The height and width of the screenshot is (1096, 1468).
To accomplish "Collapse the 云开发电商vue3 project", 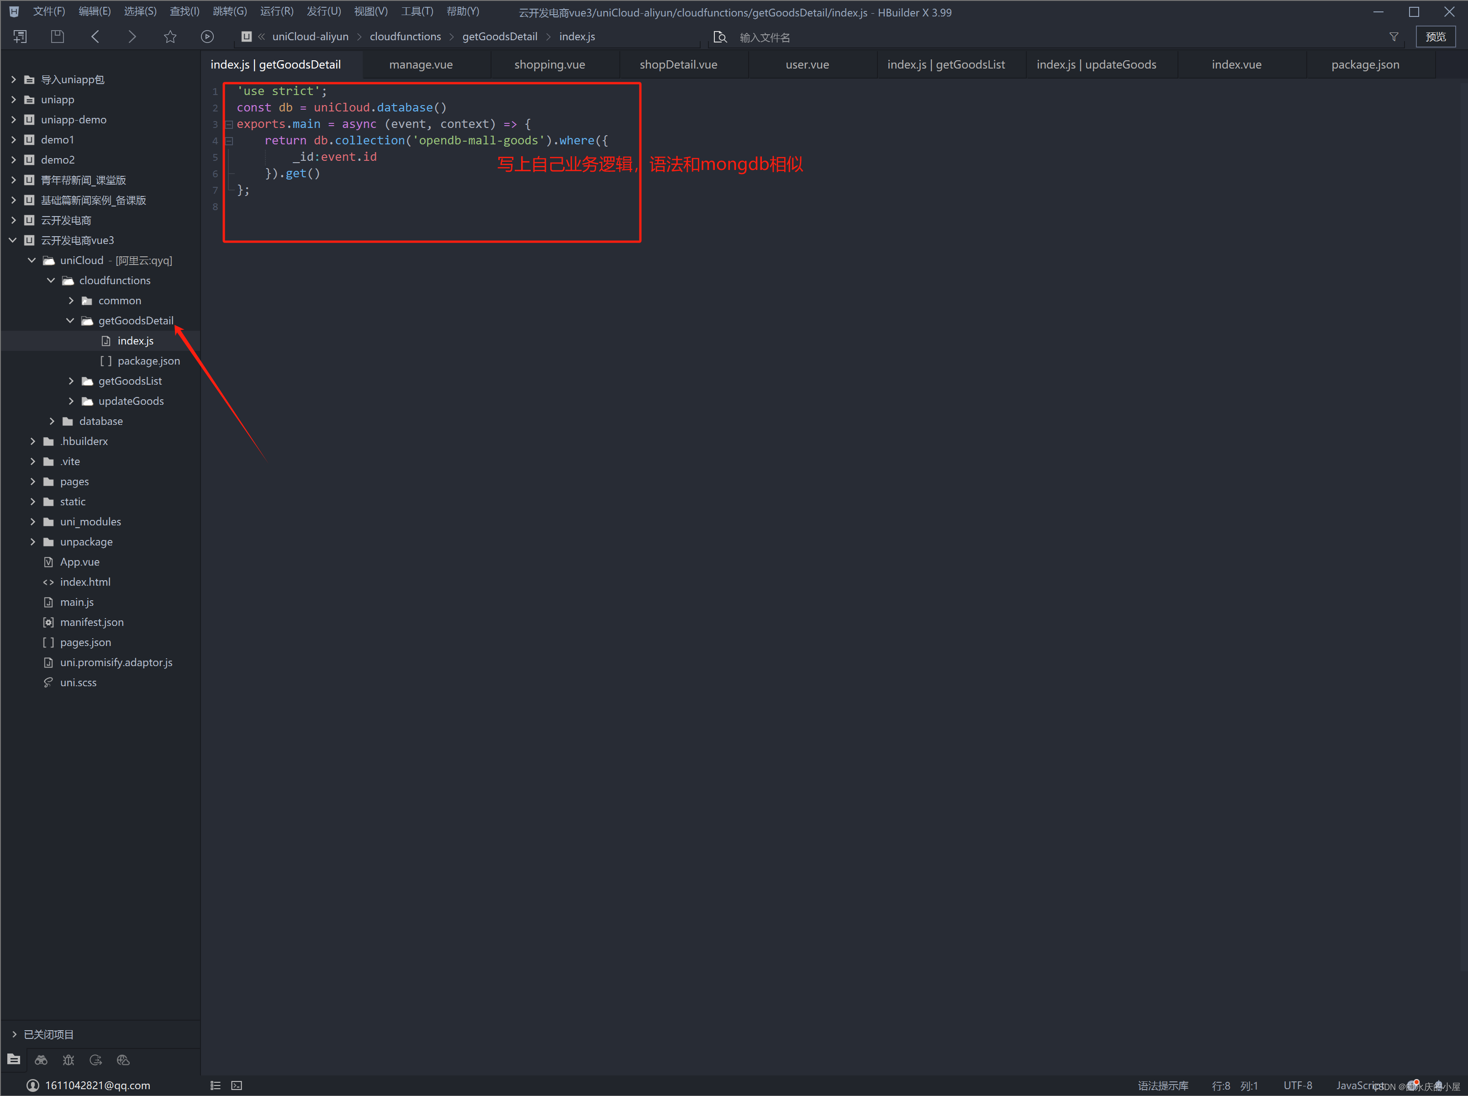I will click(13, 240).
